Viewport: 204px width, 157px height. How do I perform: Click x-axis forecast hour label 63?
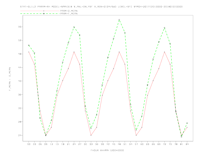[x=148, y=144]
